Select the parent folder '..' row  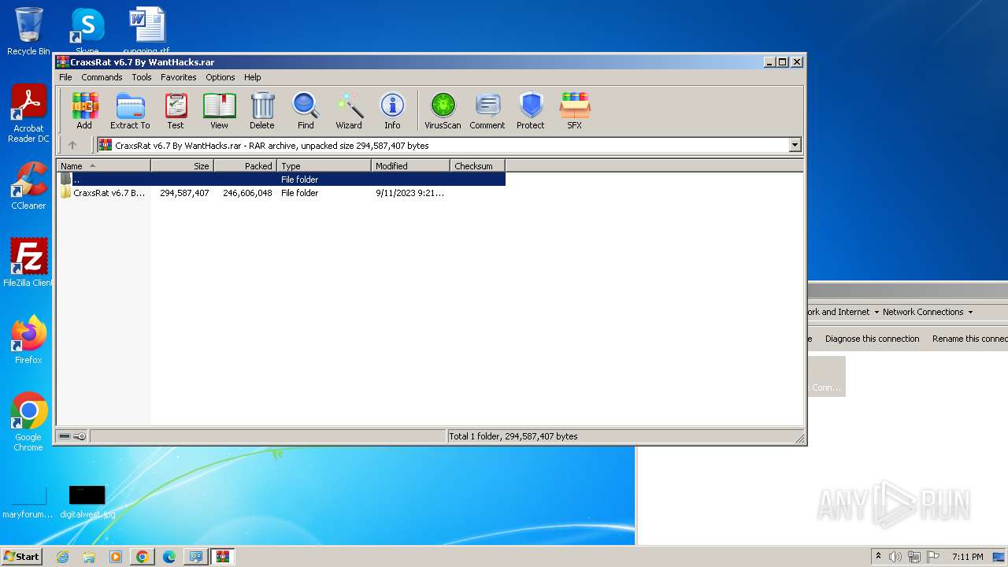281,180
